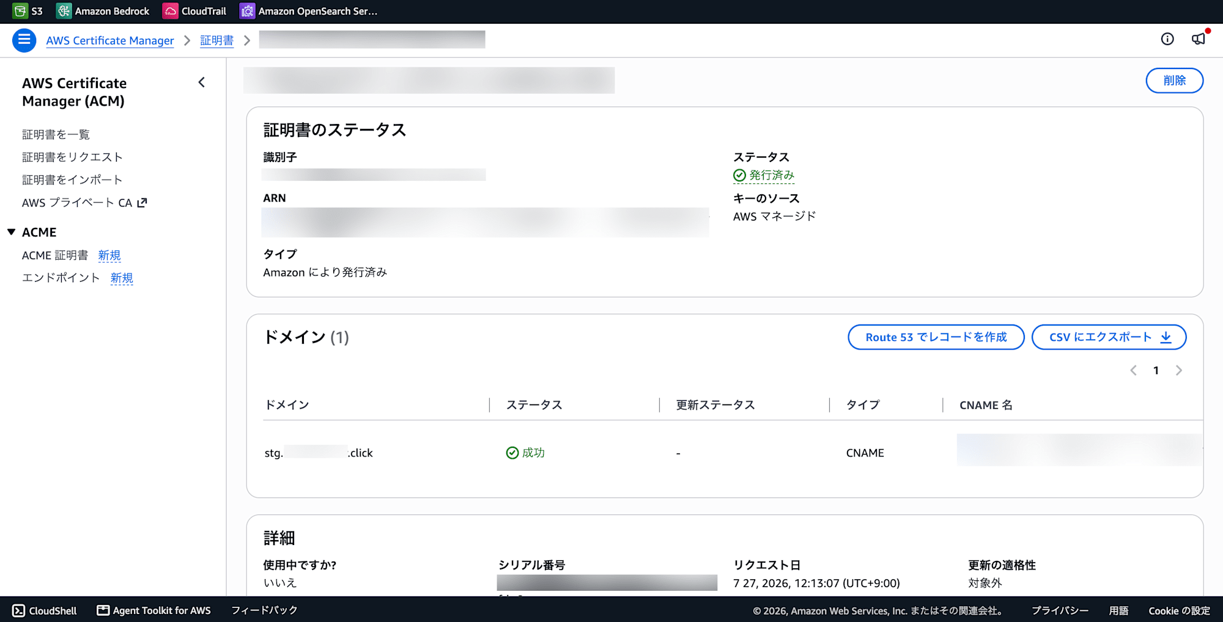Viewport: 1223px width, 622px height.
Task: Open the announcements megaphone icon
Action: [1199, 39]
